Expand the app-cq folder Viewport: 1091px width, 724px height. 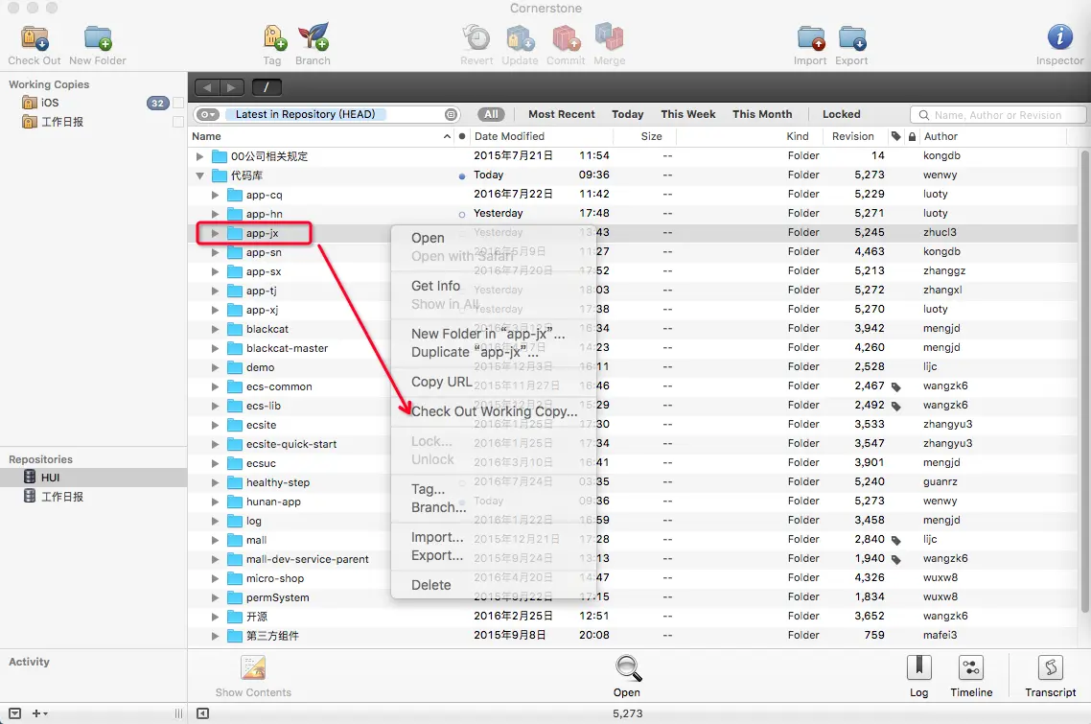pyautogui.click(x=215, y=195)
